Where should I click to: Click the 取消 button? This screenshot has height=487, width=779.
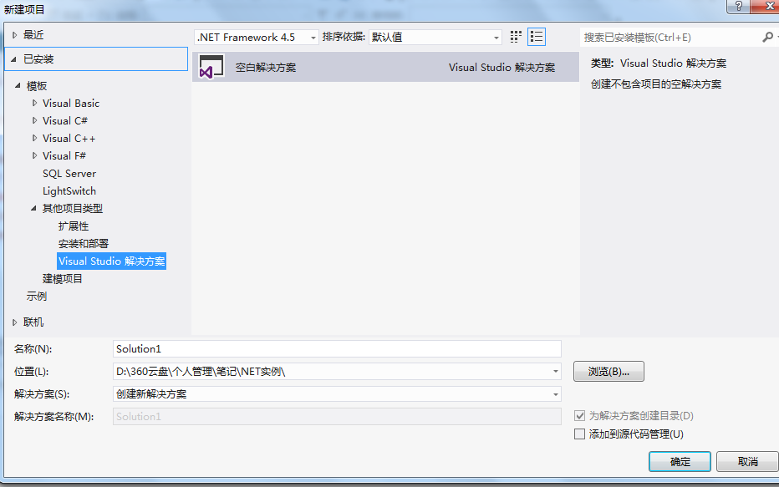747,462
